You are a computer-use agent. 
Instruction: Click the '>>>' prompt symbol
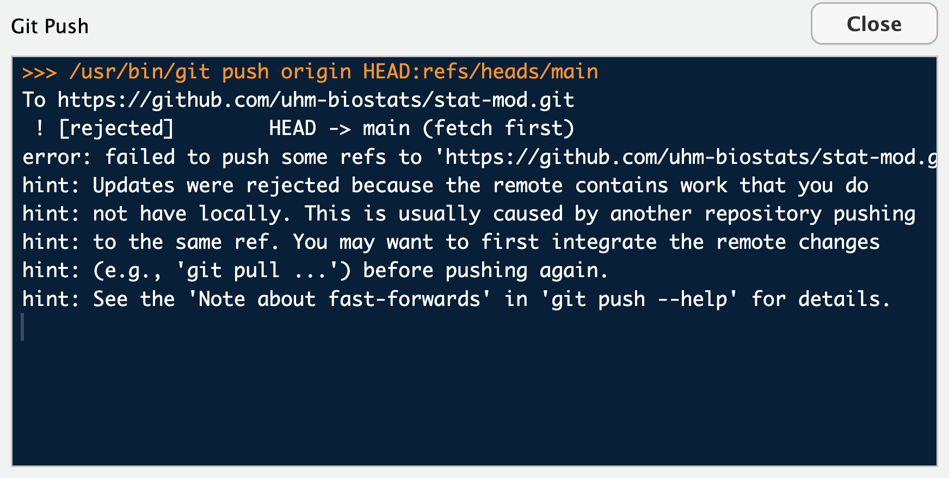(x=40, y=72)
